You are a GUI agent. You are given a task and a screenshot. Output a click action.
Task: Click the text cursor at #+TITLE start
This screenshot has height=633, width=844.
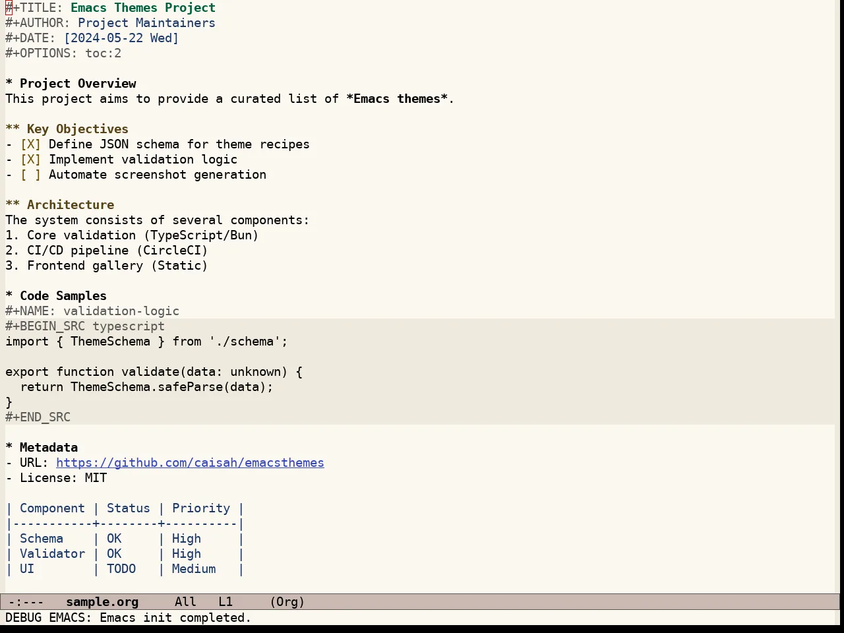click(x=9, y=8)
